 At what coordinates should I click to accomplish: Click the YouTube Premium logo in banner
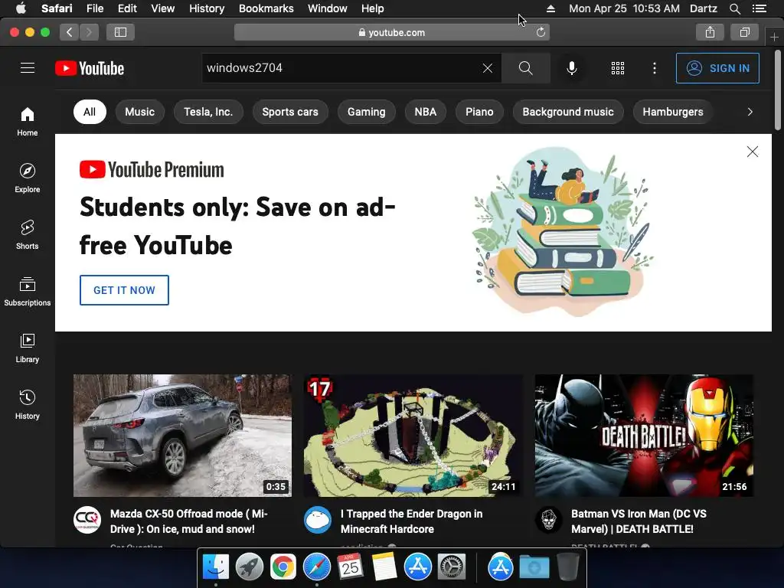(152, 169)
